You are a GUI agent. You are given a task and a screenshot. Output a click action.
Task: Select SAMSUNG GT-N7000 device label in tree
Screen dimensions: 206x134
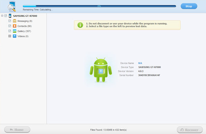pyautogui.click(x=25, y=16)
